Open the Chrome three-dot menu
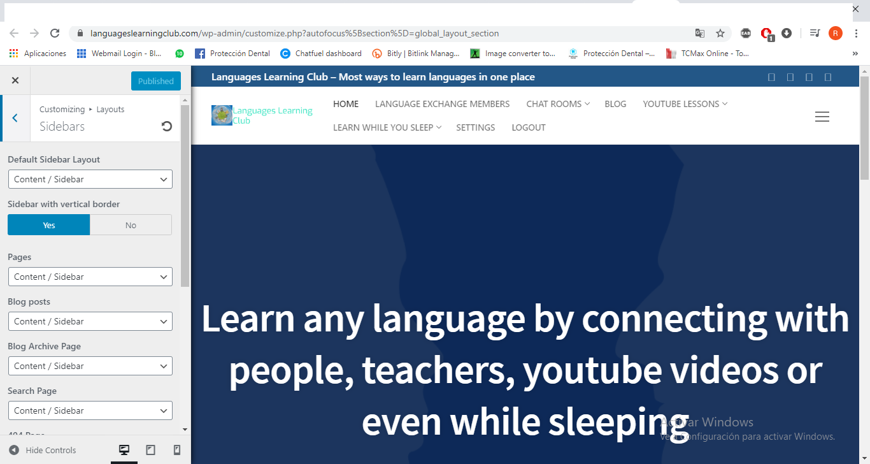 (856, 33)
